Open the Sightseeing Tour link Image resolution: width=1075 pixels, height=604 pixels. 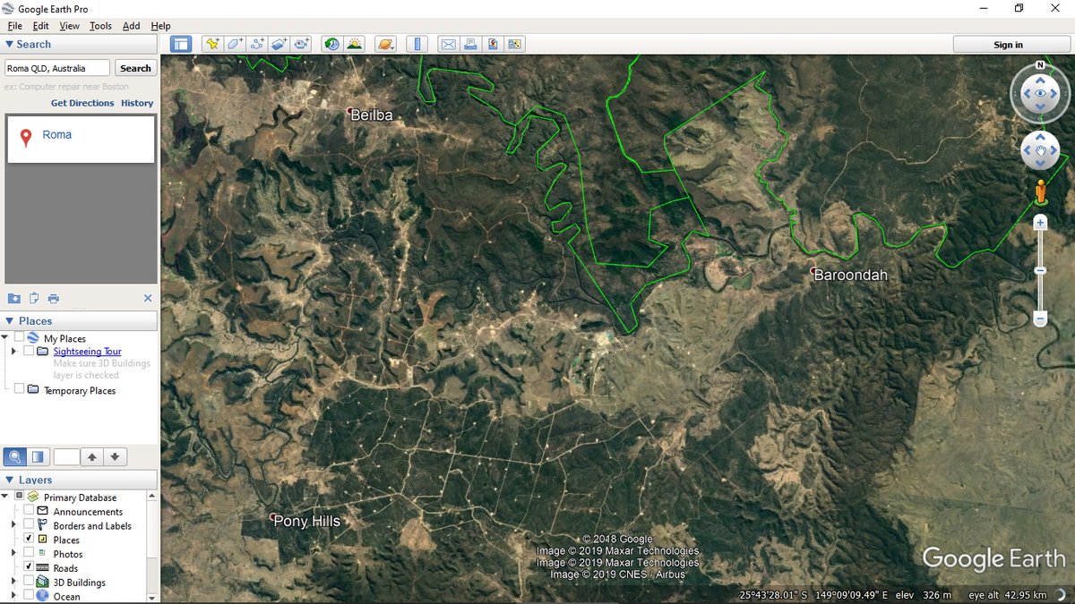87,352
